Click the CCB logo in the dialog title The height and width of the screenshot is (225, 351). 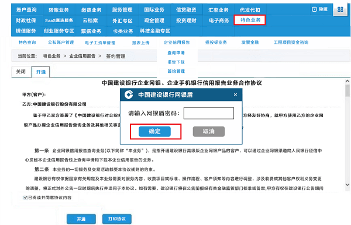coord(129,94)
